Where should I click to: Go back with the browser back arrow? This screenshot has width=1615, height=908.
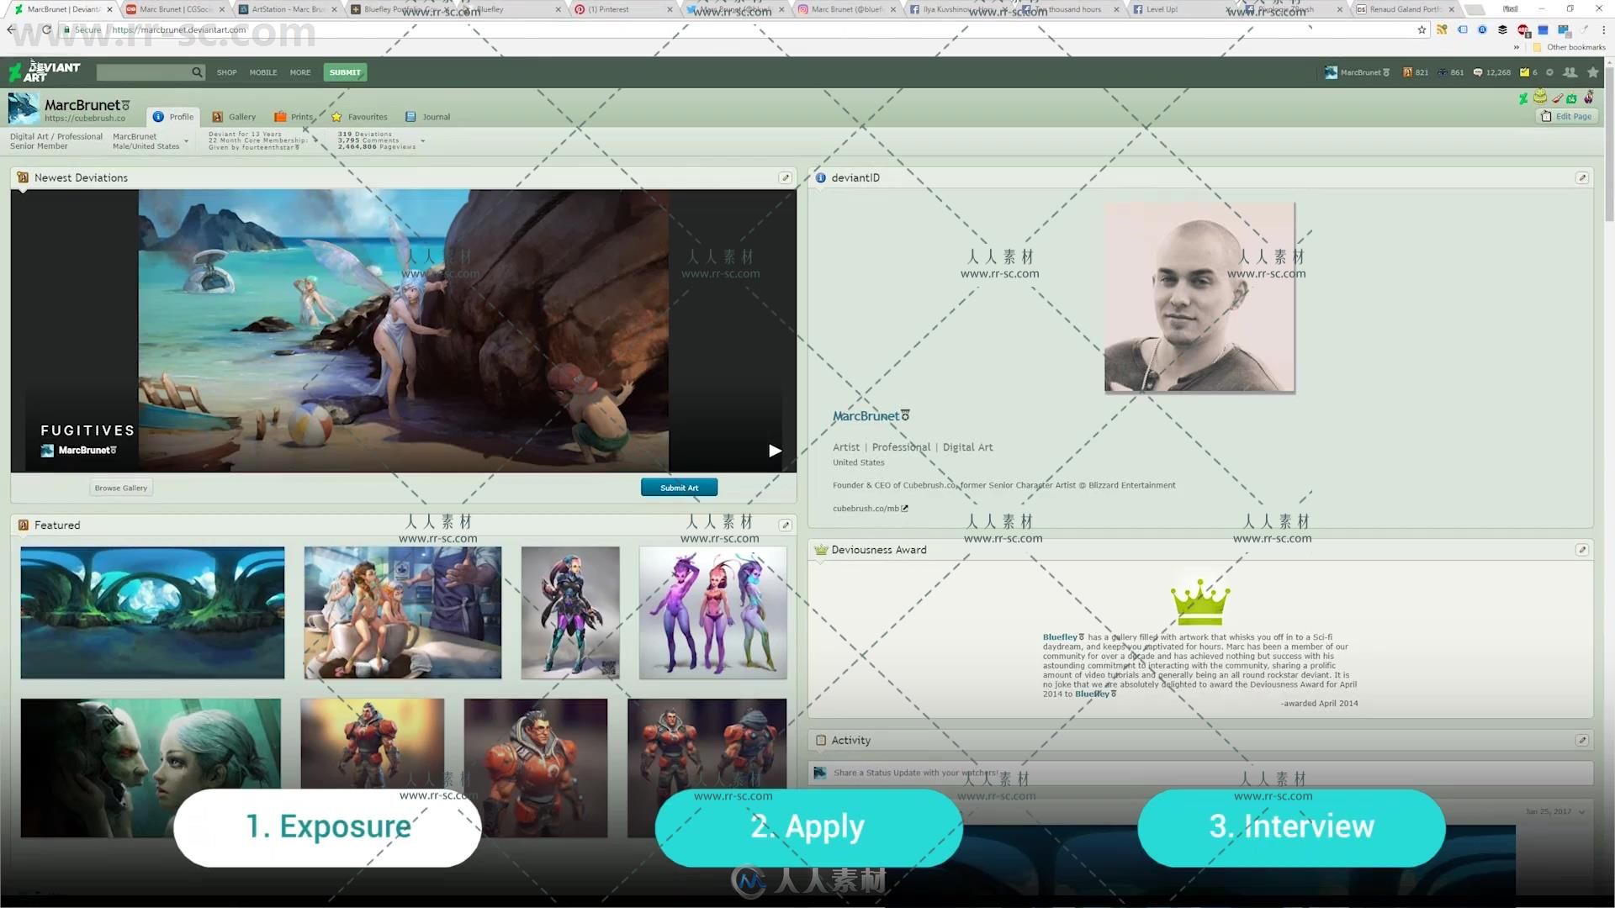[11, 29]
